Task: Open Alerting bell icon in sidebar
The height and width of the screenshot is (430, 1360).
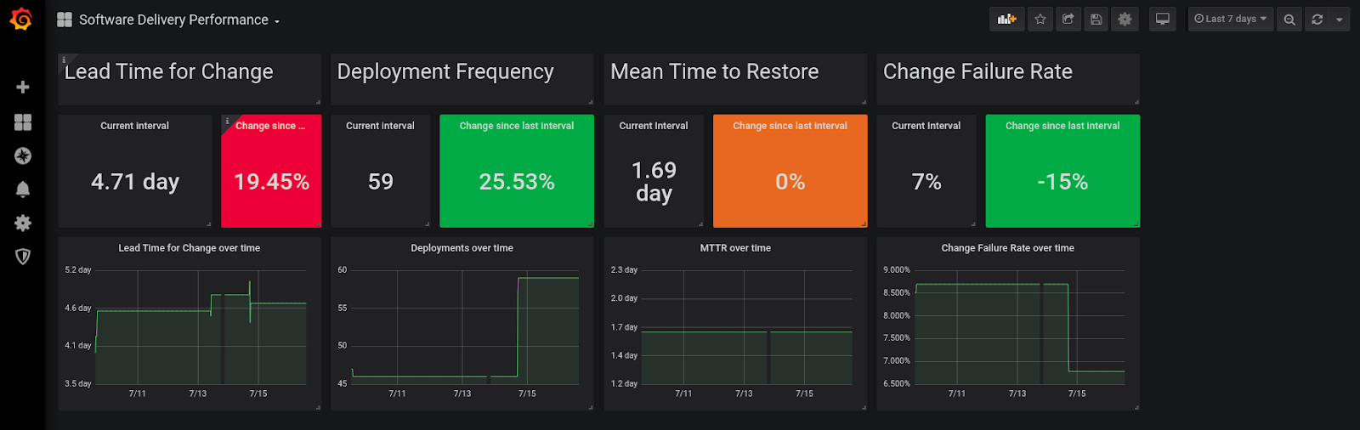Action: 23,189
